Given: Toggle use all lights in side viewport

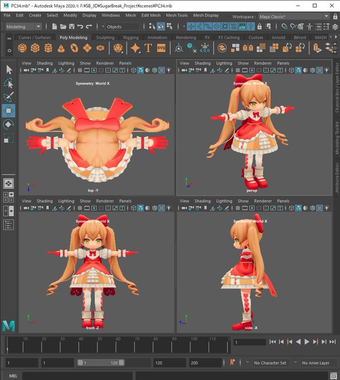Looking at the screenshot, I should tap(327, 208).
